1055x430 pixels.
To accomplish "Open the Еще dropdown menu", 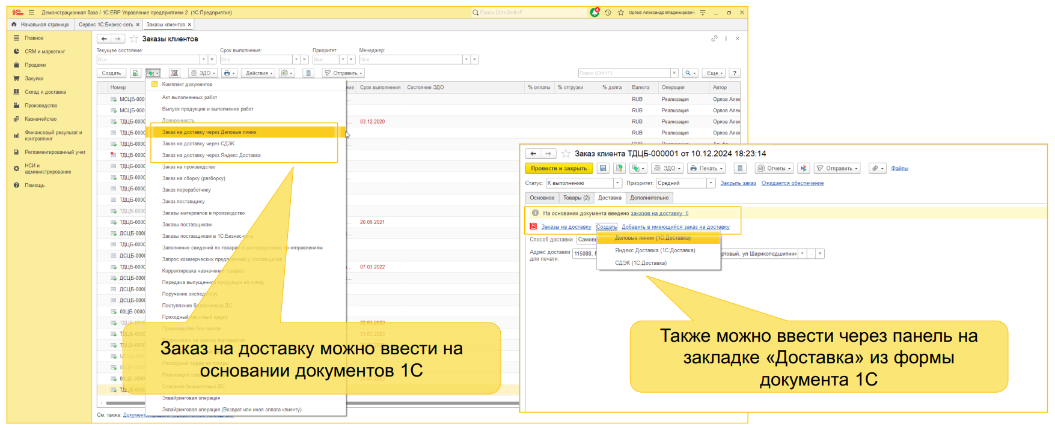I will (x=714, y=73).
